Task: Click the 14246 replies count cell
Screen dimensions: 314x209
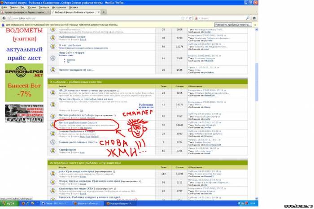Action: [x=179, y=125]
